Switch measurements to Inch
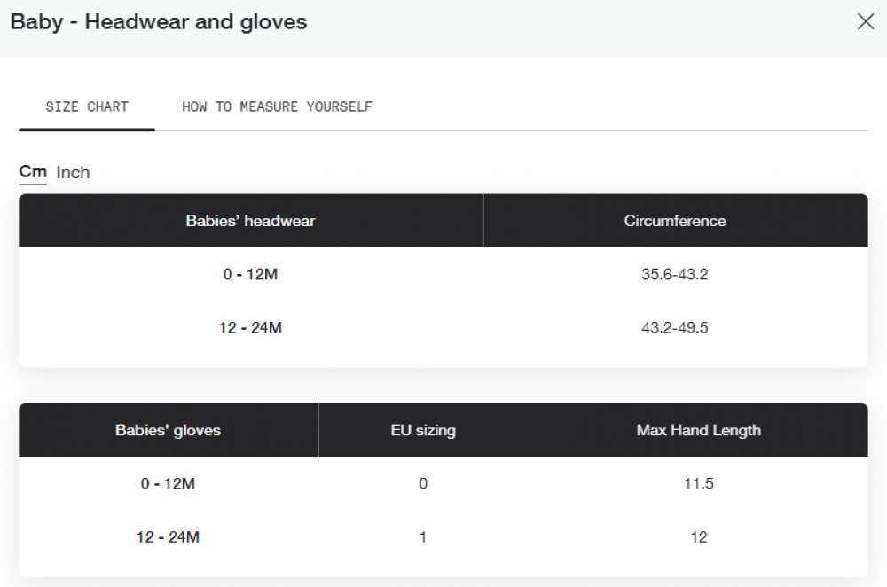Viewport: 887px width, 587px height. click(73, 172)
